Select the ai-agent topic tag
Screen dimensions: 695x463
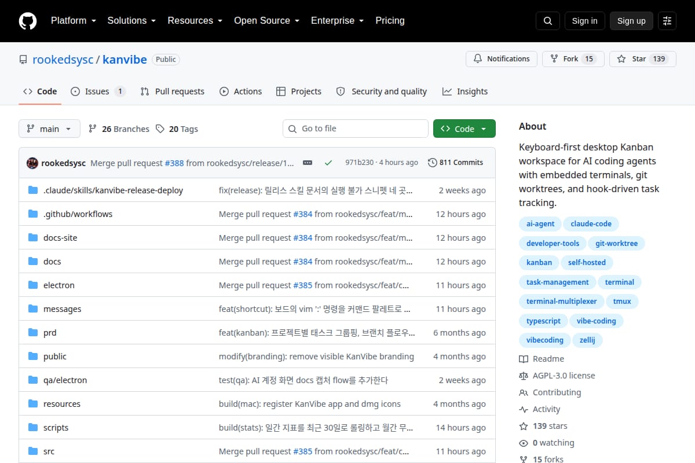tap(540, 224)
